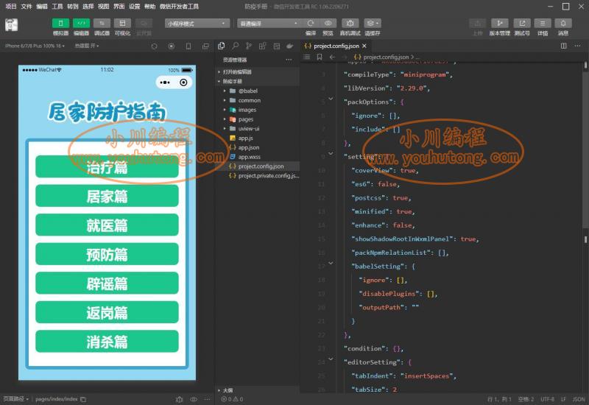Viewport: 589px width, 405px height.
Task: Open the explorer files icon
Action: [222, 46]
